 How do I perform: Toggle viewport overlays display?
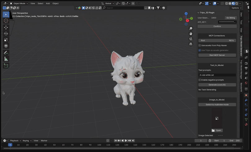pos(215,3)
